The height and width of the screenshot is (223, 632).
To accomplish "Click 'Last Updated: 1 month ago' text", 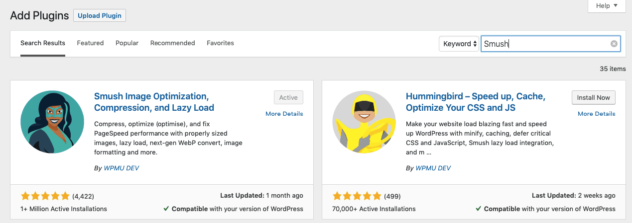I will pyautogui.click(x=261, y=196).
